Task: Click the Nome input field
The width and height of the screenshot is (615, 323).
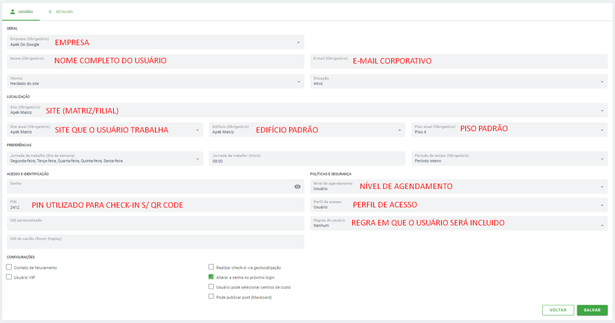Action: (155, 62)
